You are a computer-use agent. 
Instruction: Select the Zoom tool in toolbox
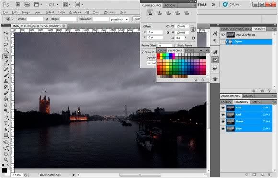click(6, 160)
